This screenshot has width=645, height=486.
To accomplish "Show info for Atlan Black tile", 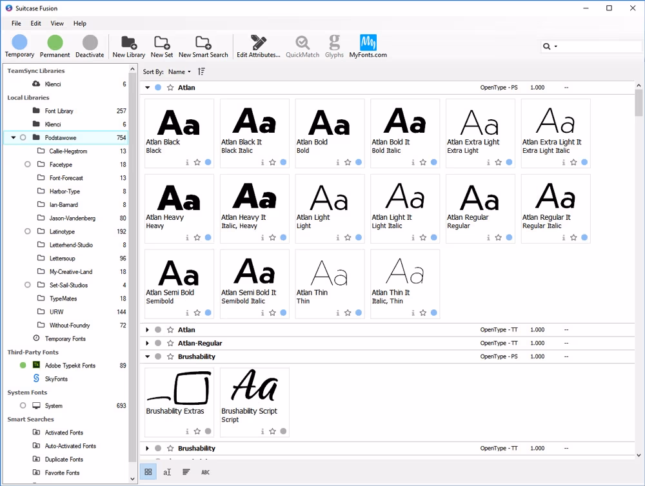I will coord(187,162).
